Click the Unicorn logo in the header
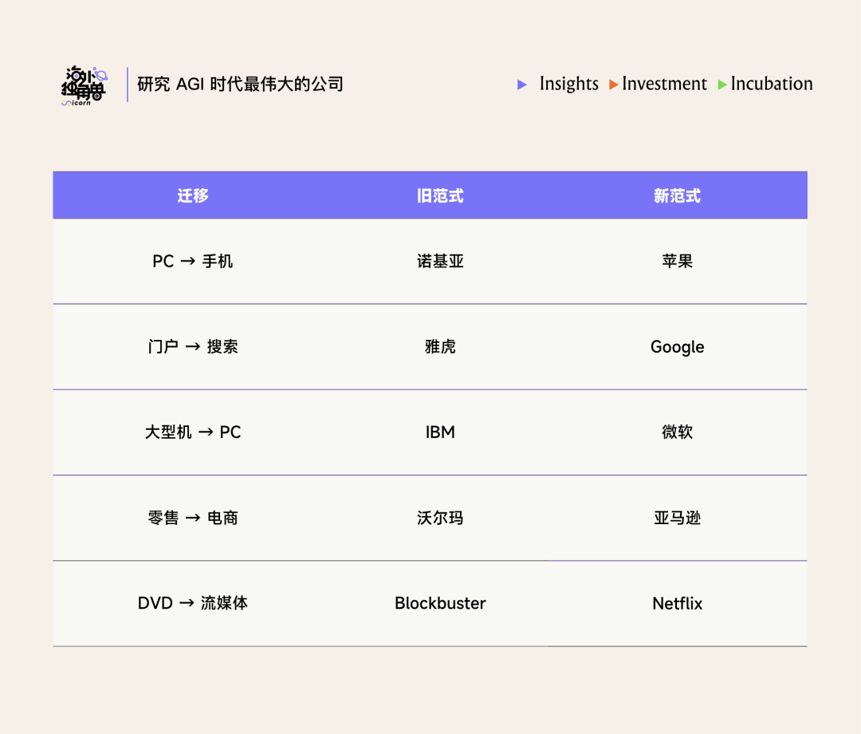 84,86
